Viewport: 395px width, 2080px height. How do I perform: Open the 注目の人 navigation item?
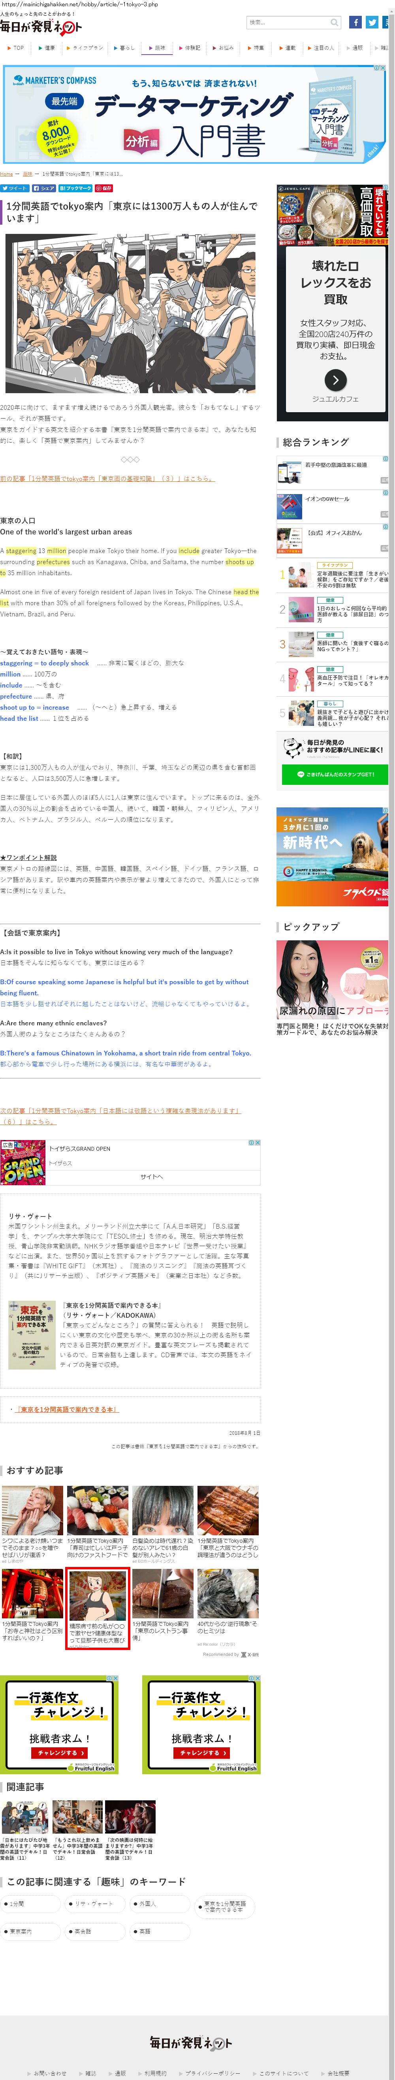tap(321, 47)
